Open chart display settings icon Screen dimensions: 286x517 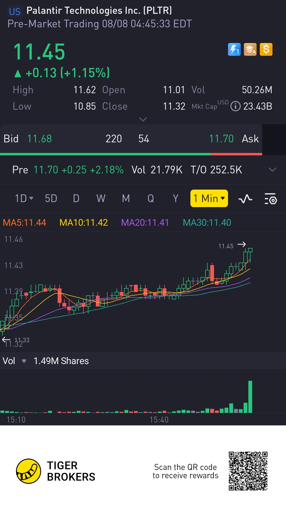point(271,199)
